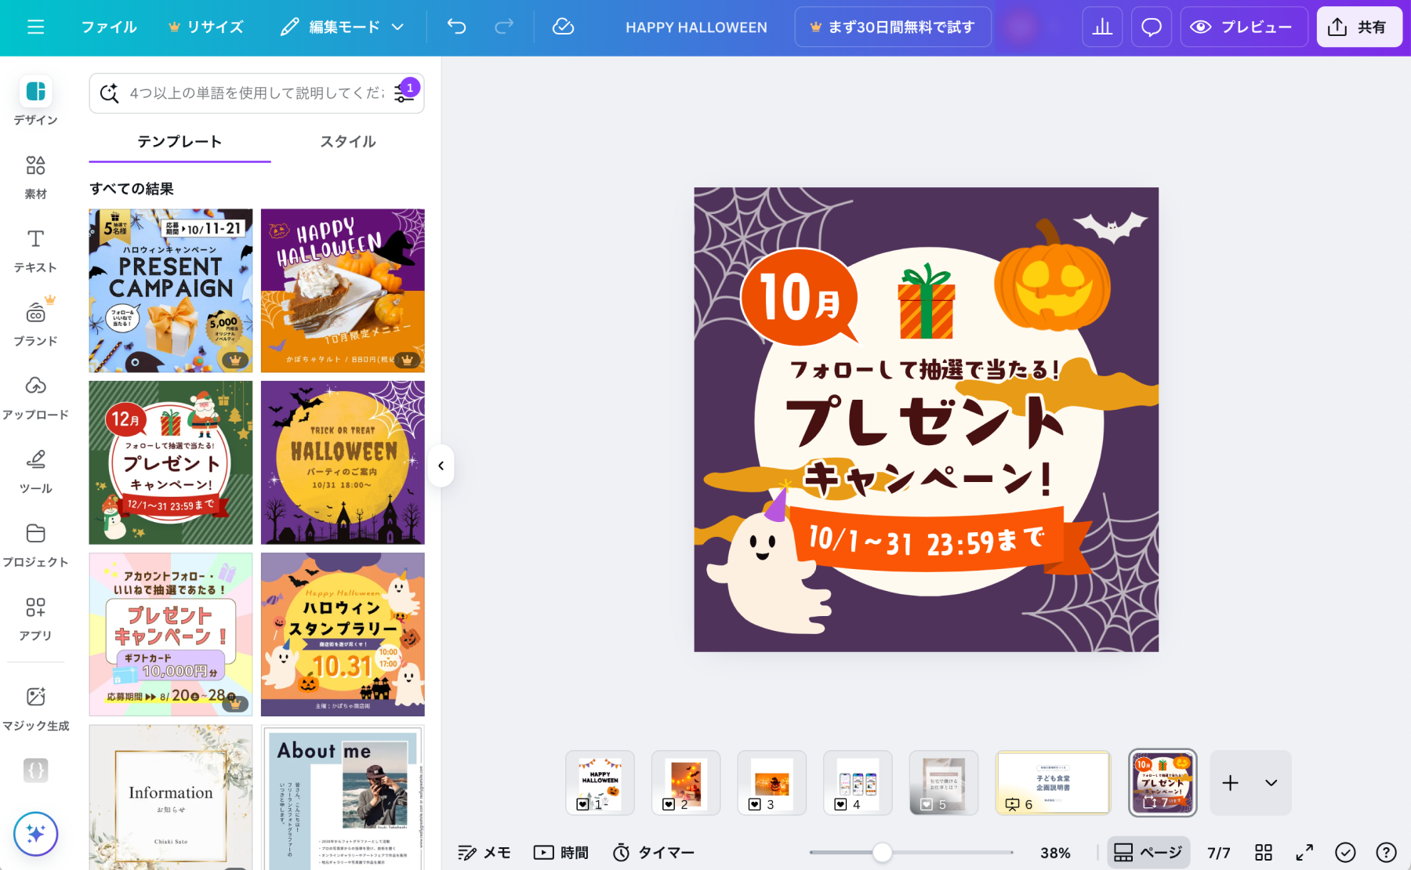The height and width of the screenshot is (870, 1411).
Task: Open the hamburger main menu
Action: click(35, 27)
